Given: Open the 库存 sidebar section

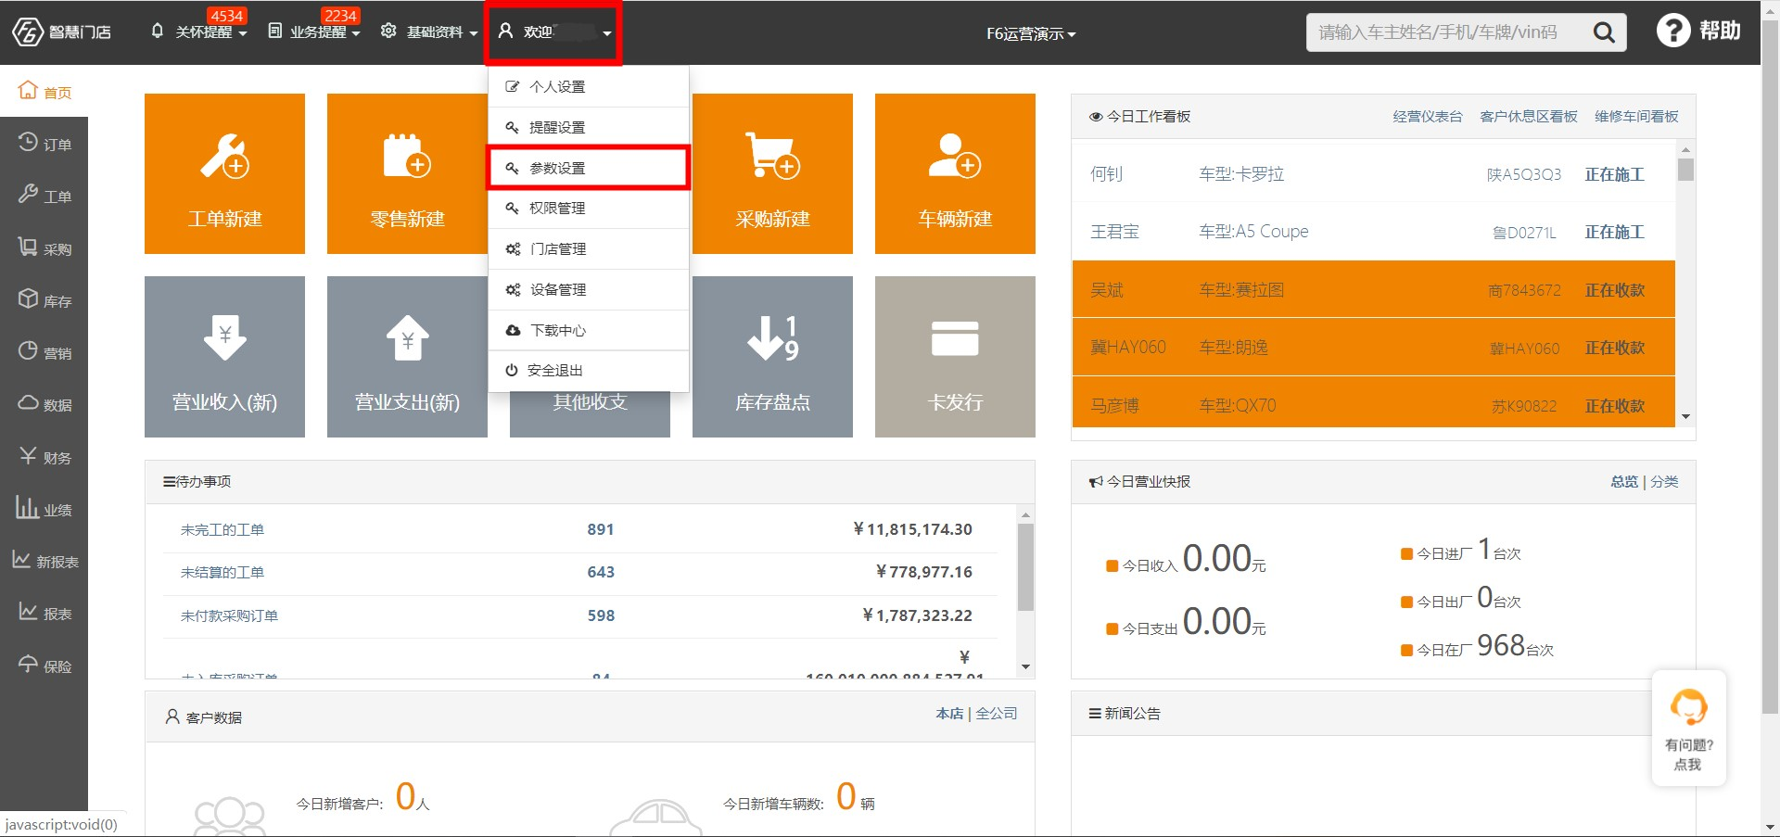Looking at the screenshot, I should point(44,299).
